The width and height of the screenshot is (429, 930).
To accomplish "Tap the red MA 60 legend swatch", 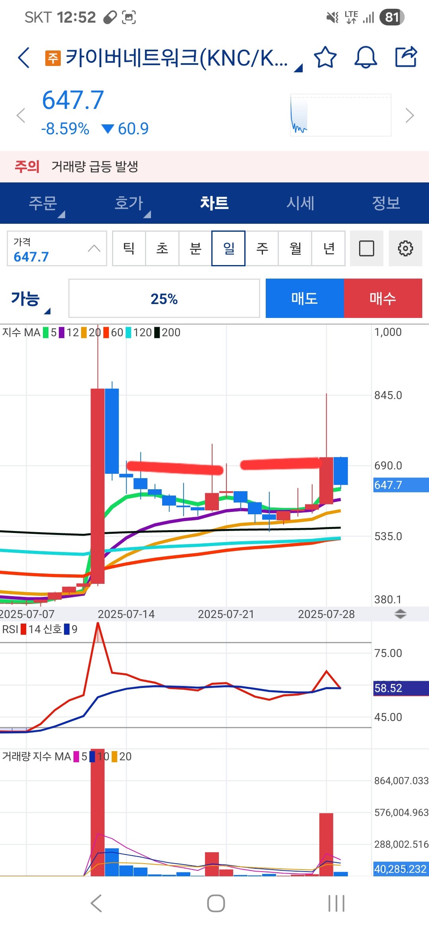I will click(106, 332).
